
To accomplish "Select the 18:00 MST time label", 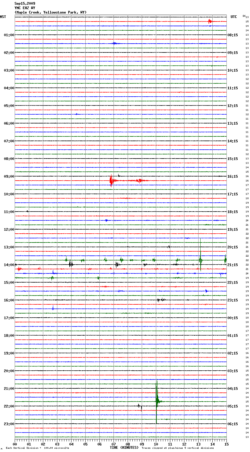I will point(9,336).
